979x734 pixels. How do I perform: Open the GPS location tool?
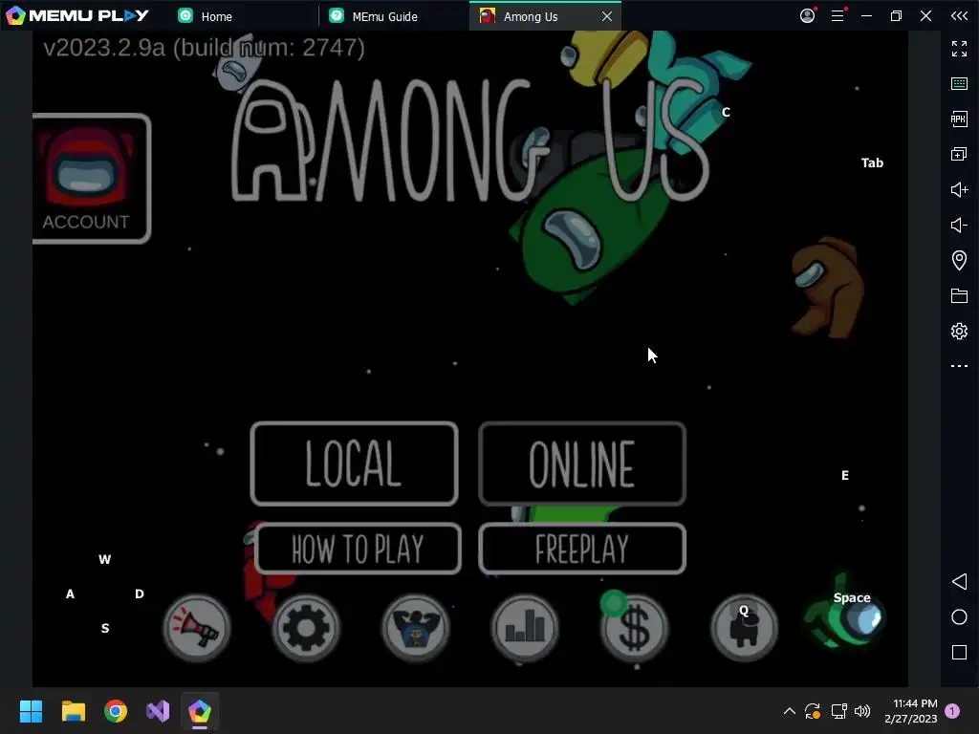pos(959,260)
